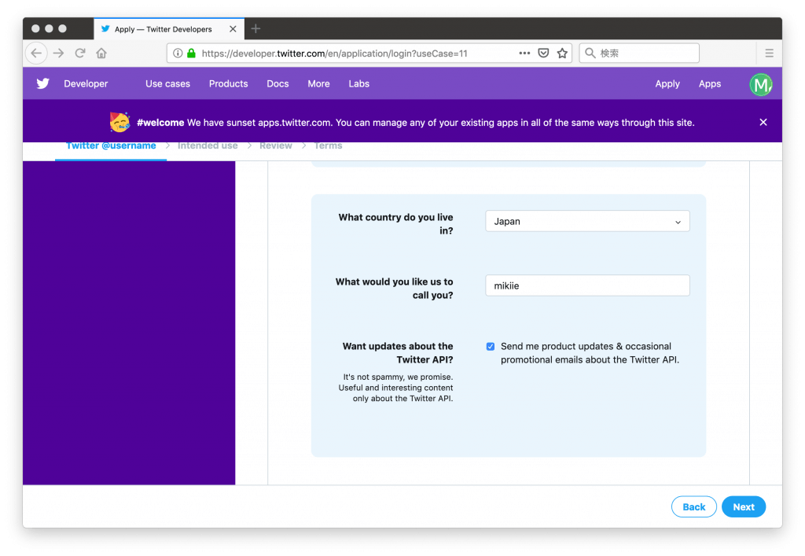
Task: Click the Next button
Action: coord(743,507)
